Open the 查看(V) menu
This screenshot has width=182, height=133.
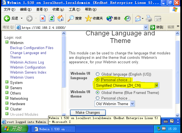click(42, 9)
